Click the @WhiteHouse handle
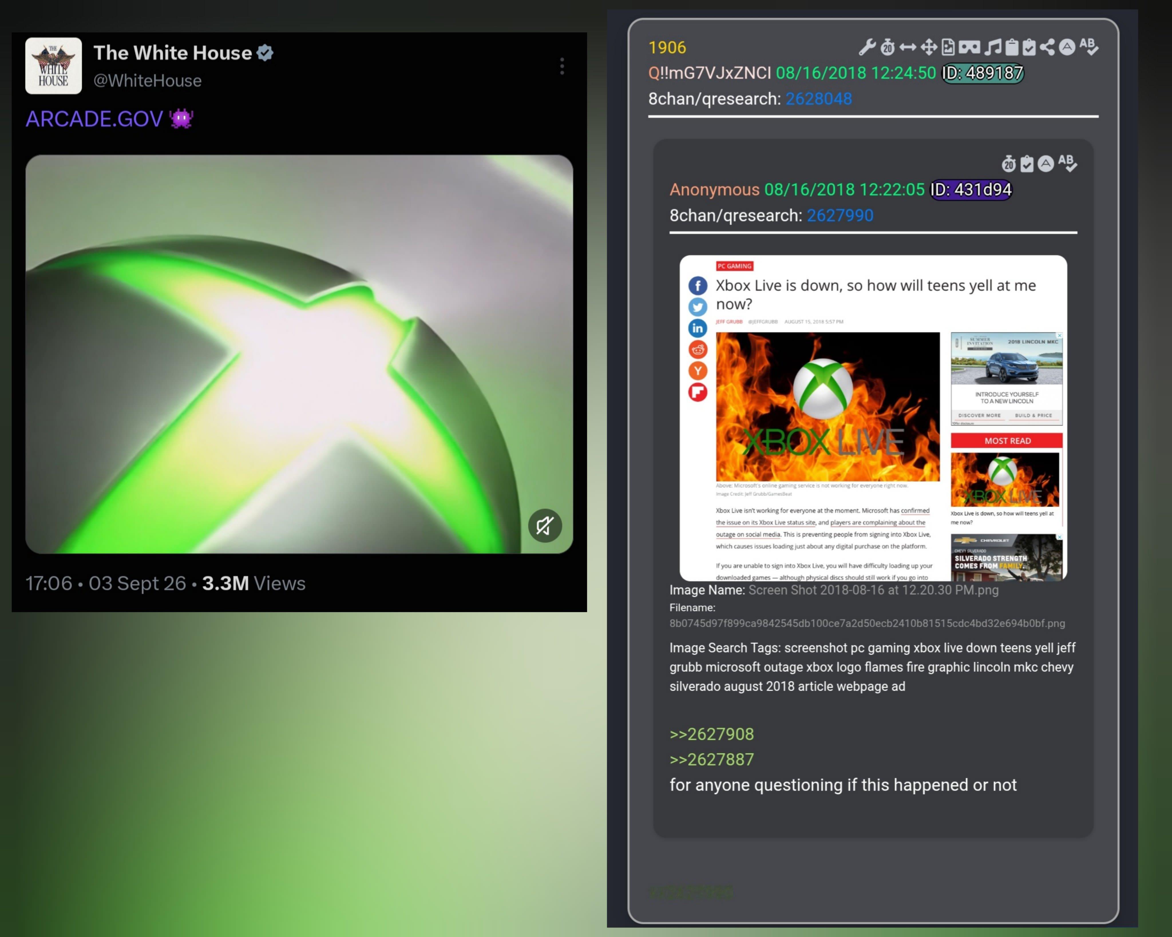The height and width of the screenshot is (937, 1172). [x=147, y=80]
